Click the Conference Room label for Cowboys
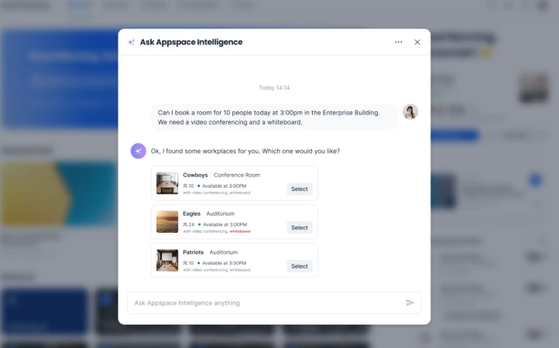Image resolution: width=559 pixels, height=348 pixels. coord(237,175)
